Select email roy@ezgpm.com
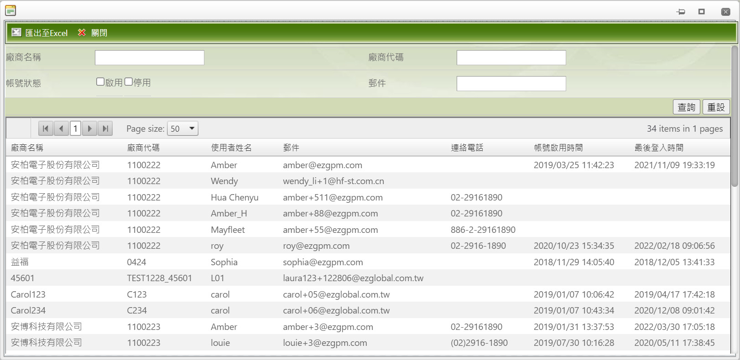 316,246
